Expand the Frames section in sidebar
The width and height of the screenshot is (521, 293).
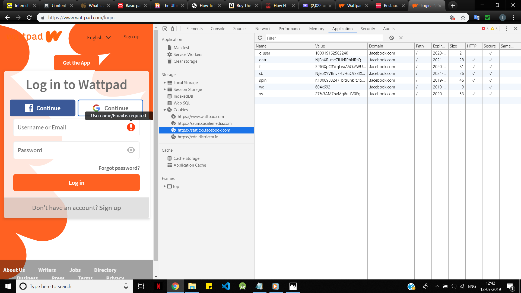165,186
